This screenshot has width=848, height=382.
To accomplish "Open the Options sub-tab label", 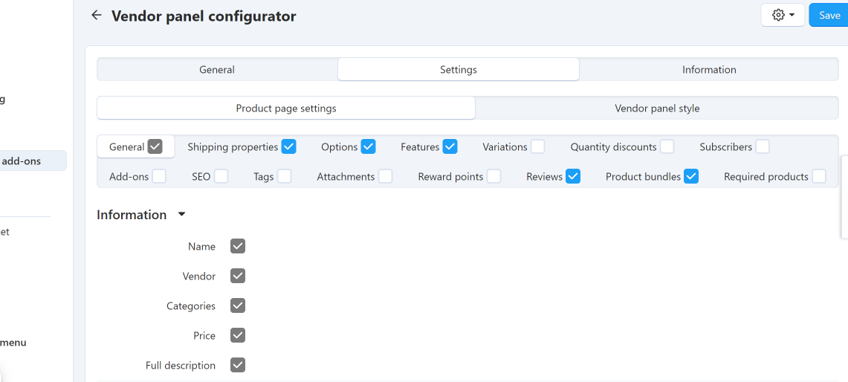I will (339, 146).
